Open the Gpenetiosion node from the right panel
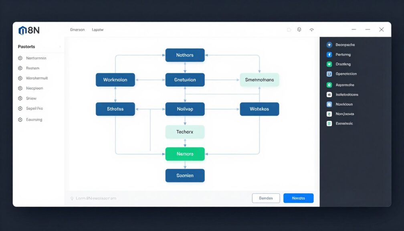This screenshot has width=404, height=231. point(330,73)
